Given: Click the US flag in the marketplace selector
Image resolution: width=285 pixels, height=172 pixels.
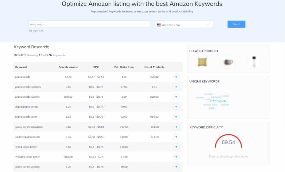Looking at the screenshot, I should click(x=159, y=24).
